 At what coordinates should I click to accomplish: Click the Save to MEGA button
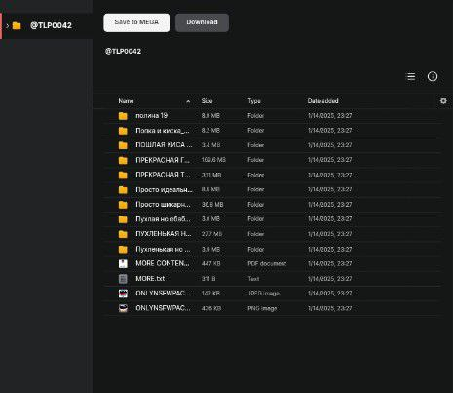click(136, 22)
